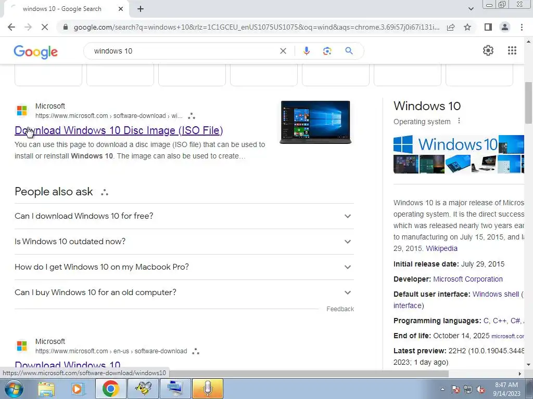533x399 pixels.
Task: Click the 'People also ask' heading
Action: (54, 192)
